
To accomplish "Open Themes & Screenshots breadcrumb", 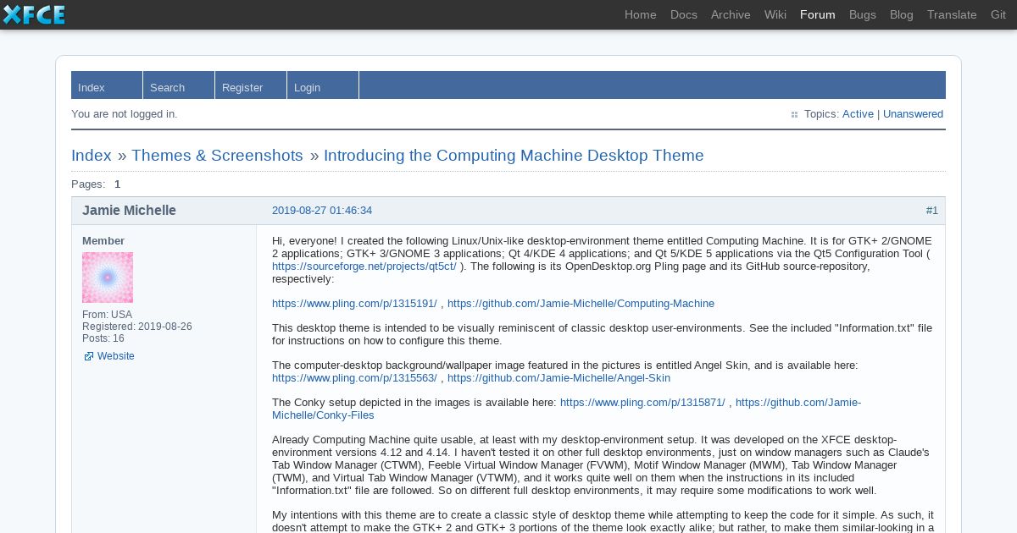I will tap(217, 156).
